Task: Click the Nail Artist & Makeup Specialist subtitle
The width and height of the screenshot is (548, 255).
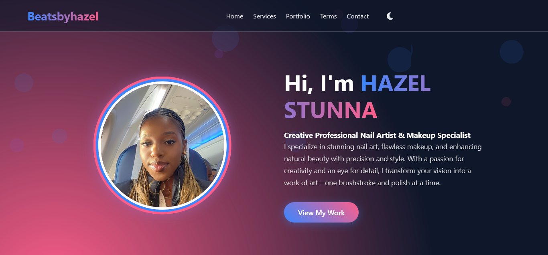Action: (377, 135)
